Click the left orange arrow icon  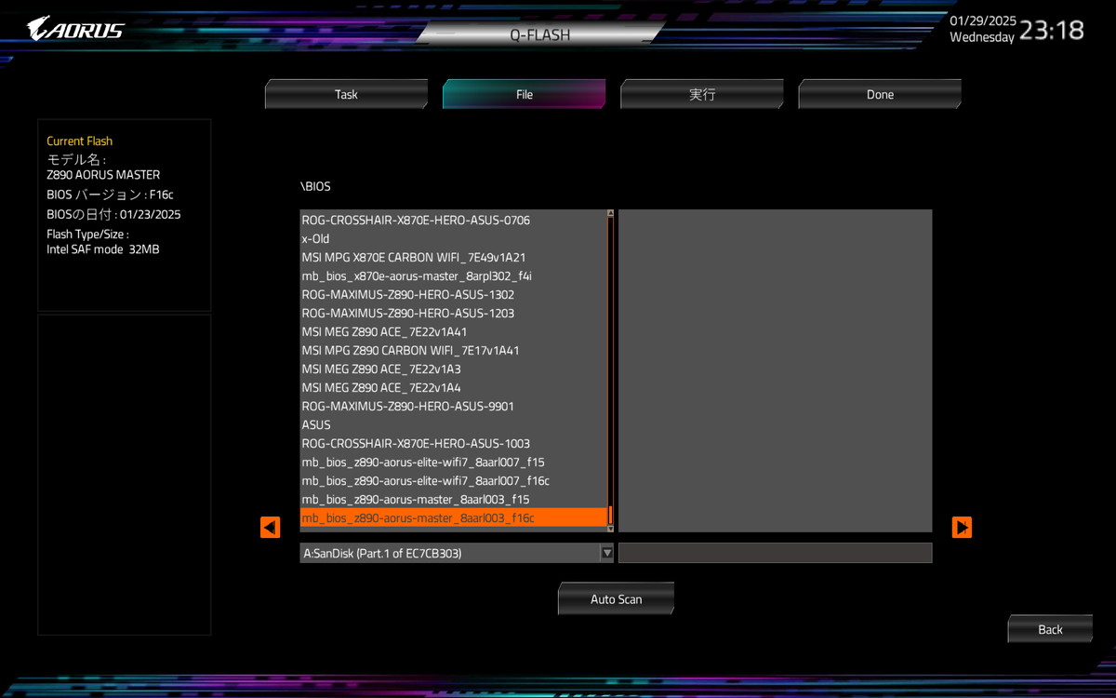point(270,528)
